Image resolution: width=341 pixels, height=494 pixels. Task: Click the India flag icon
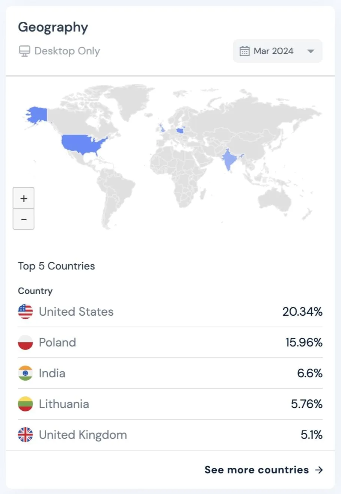pyautogui.click(x=25, y=373)
